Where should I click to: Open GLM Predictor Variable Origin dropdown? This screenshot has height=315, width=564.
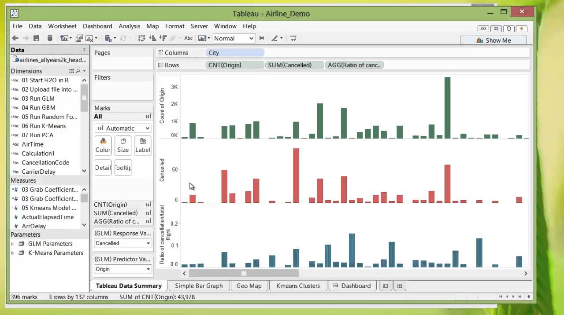pyautogui.click(x=123, y=269)
